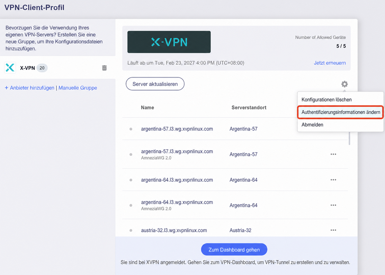This screenshot has height=275, width=385.
Task: Click status dot of plain argentina-64 row
Action: point(131,180)
